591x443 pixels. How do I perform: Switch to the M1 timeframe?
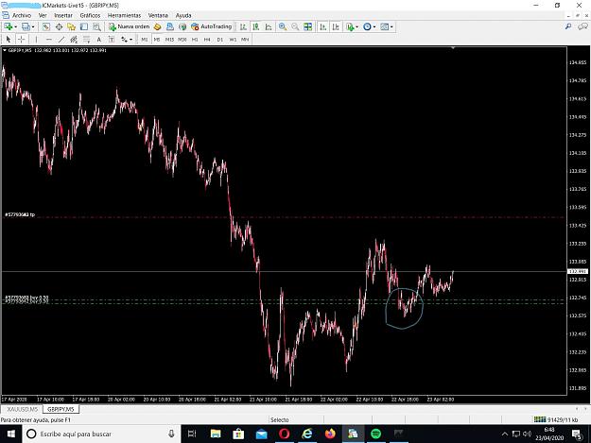(145, 39)
